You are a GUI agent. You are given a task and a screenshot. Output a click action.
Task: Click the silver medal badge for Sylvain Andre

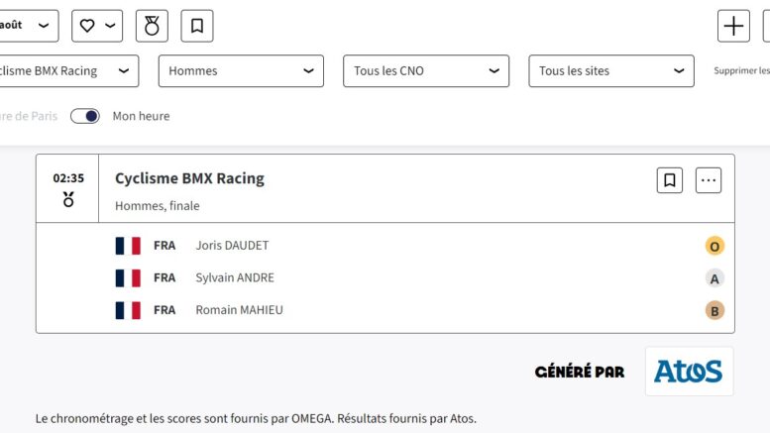pyautogui.click(x=715, y=278)
